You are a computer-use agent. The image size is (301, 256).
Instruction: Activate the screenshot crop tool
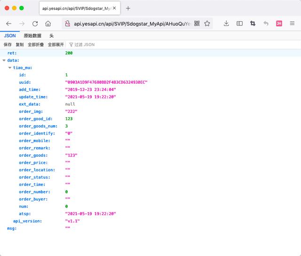[253, 24]
